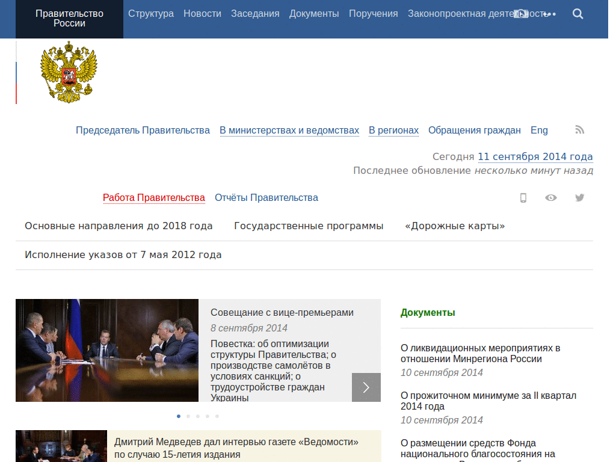Select the second carousel dot

coord(188,416)
